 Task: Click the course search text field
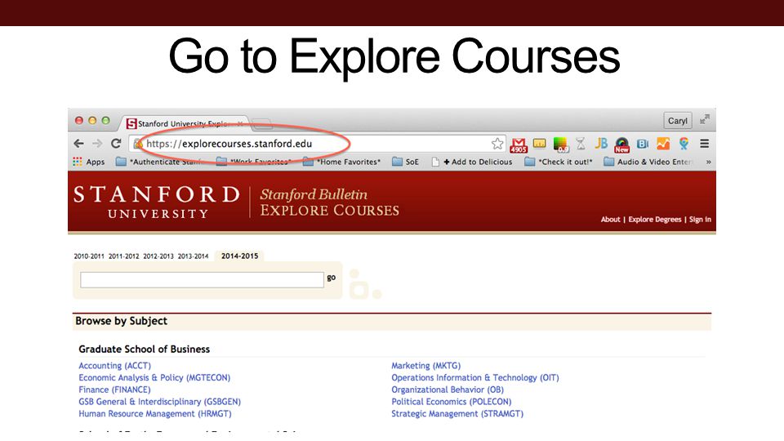pos(202,279)
